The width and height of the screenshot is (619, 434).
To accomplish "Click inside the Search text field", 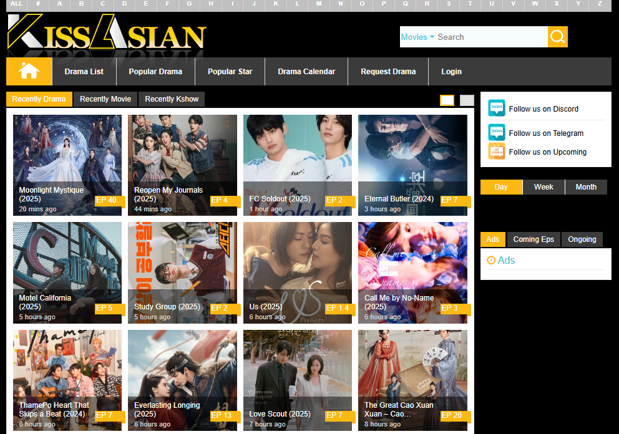I will click(x=490, y=37).
